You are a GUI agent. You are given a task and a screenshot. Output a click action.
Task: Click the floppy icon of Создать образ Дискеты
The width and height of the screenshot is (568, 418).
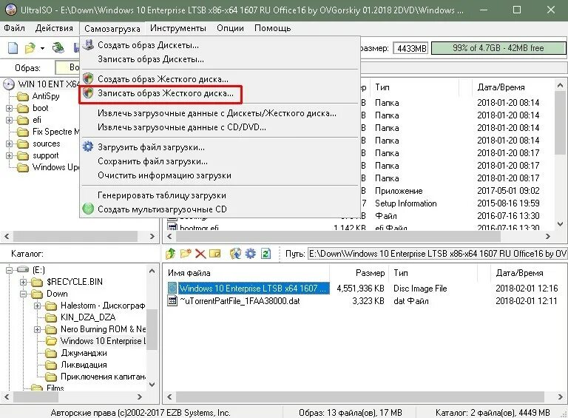click(88, 45)
